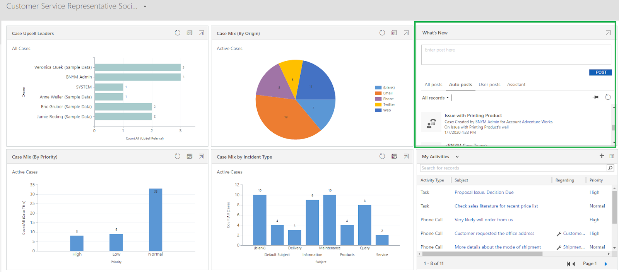Expand the Case Mix by Incident Type chart

click(406, 156)
